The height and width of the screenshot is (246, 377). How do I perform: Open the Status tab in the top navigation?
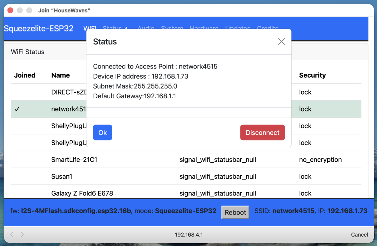point(112,28)
